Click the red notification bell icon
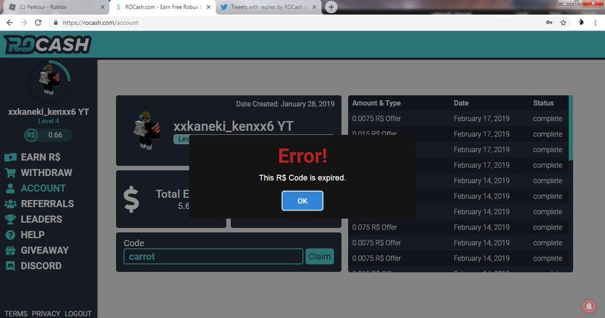 click(588, 306)
